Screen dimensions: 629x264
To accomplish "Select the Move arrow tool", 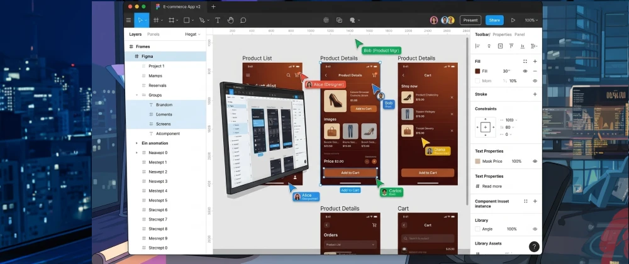I will pos(140,20).
